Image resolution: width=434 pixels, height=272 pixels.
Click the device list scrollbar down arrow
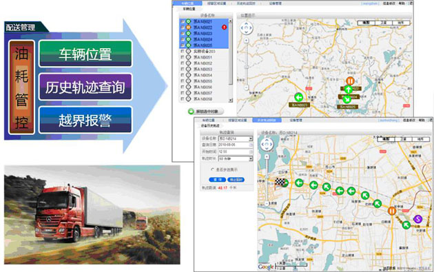point(231,101)
